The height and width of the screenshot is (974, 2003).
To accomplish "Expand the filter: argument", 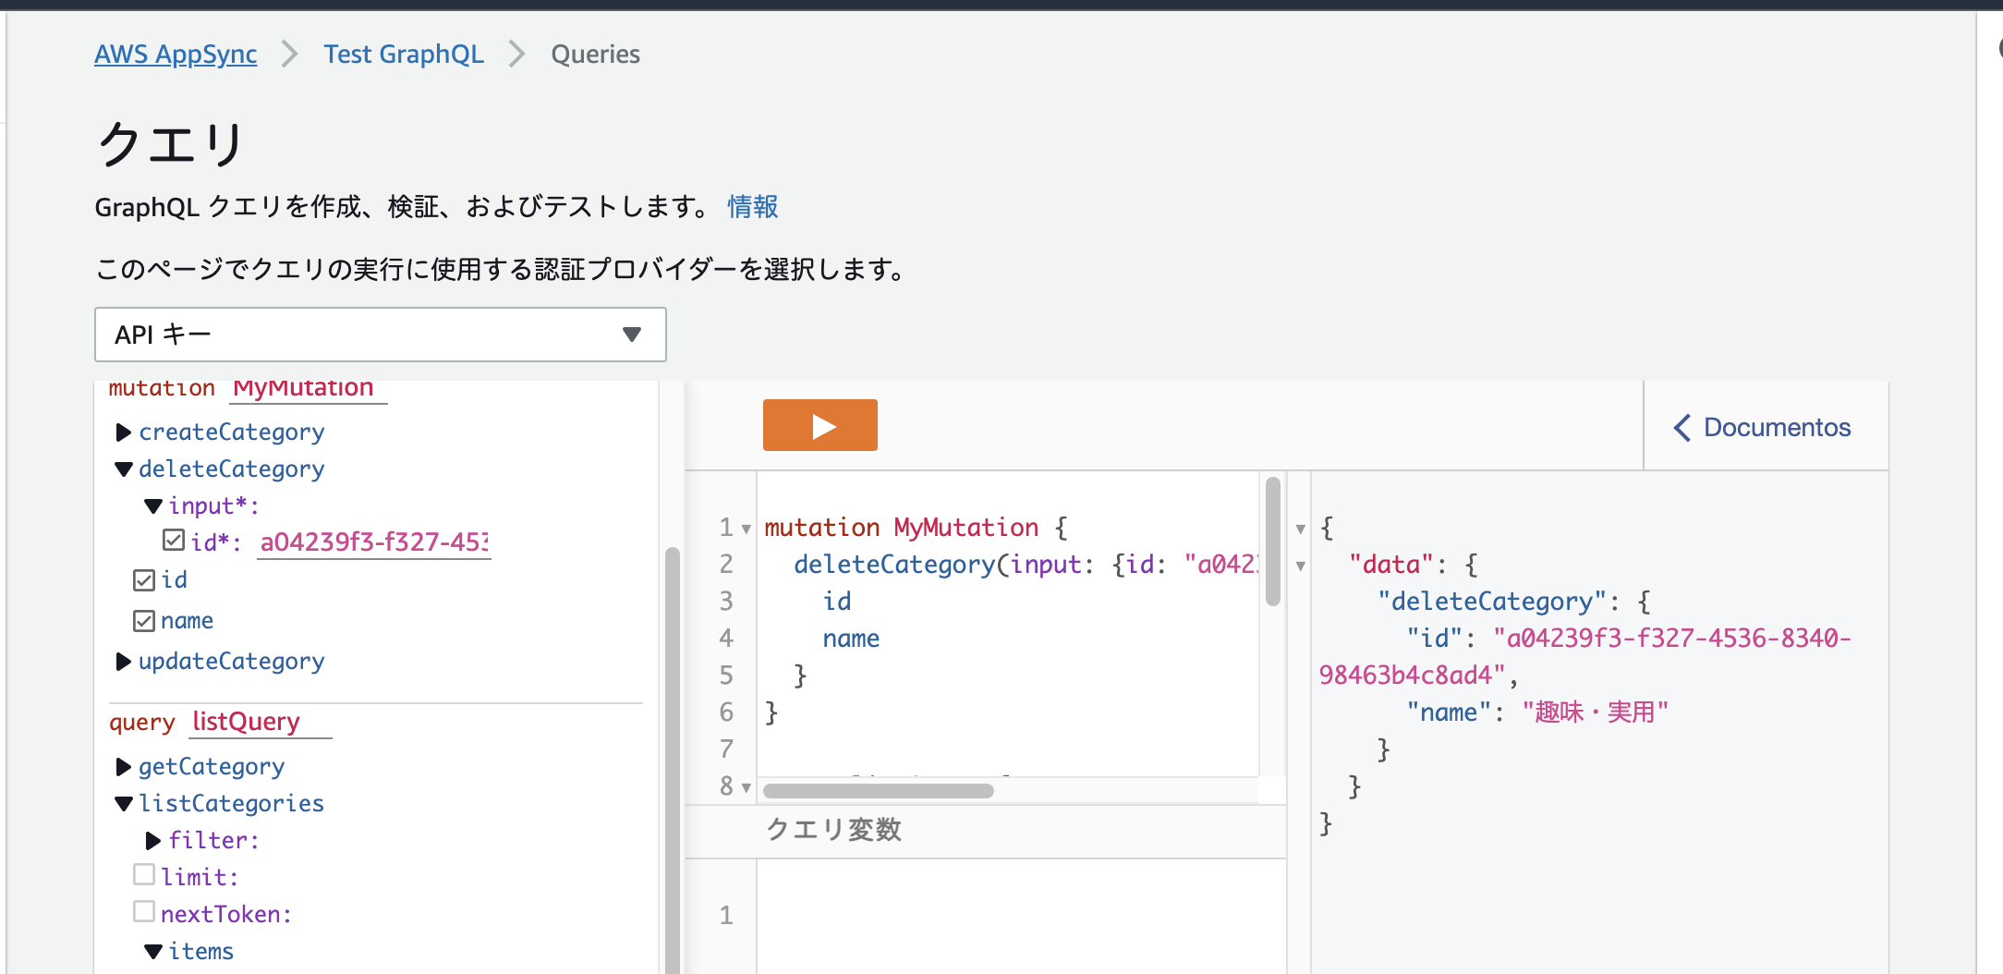I will point(153,841).
